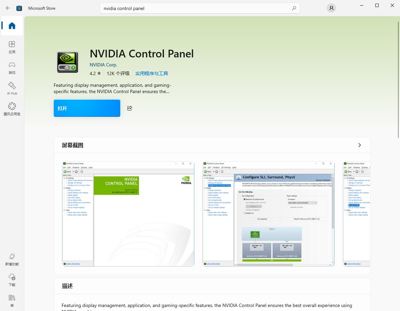Image resolution: width=400 pixels, height=311 pixels.
Task: Maximize the Microsoft Store window
Action: 377,5
